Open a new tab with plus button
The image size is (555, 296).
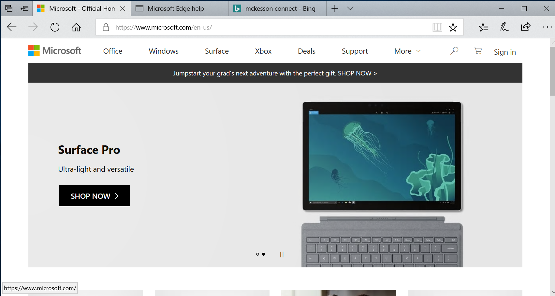[x=335, y=8]
